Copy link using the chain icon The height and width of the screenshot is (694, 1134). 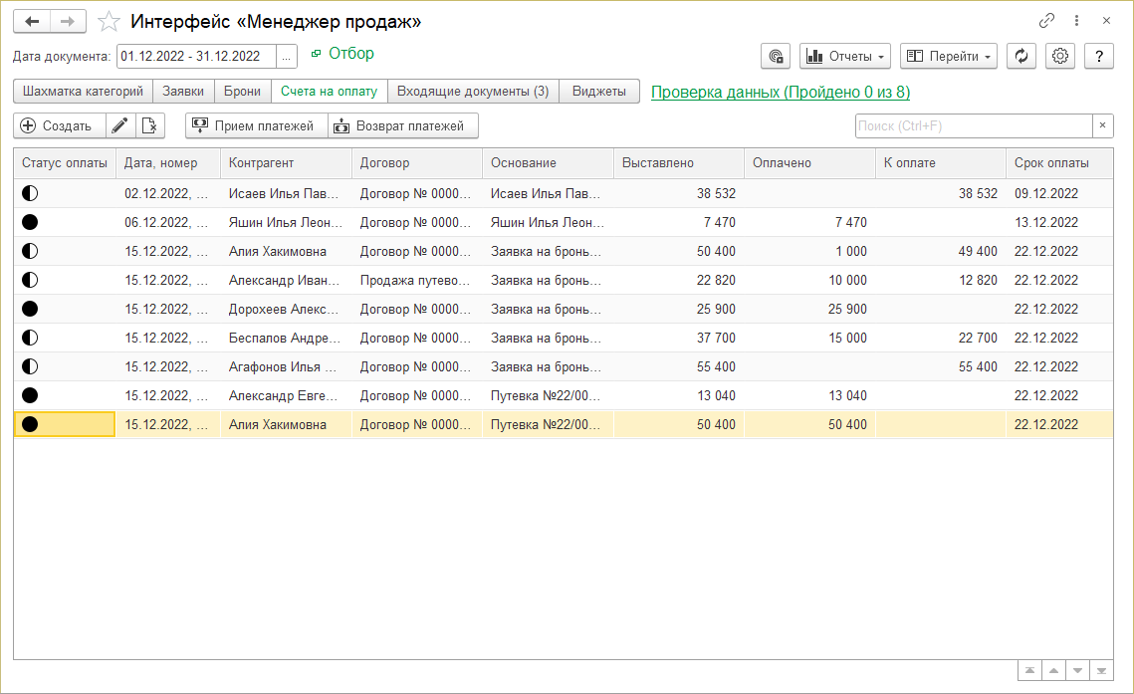point(1046,21)
